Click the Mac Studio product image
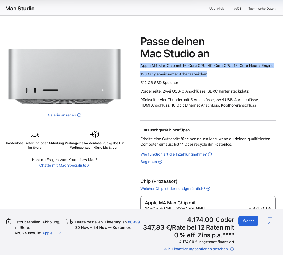Viewport: 283px width, 255px height. pyautogui.click(x=65, y=77)
